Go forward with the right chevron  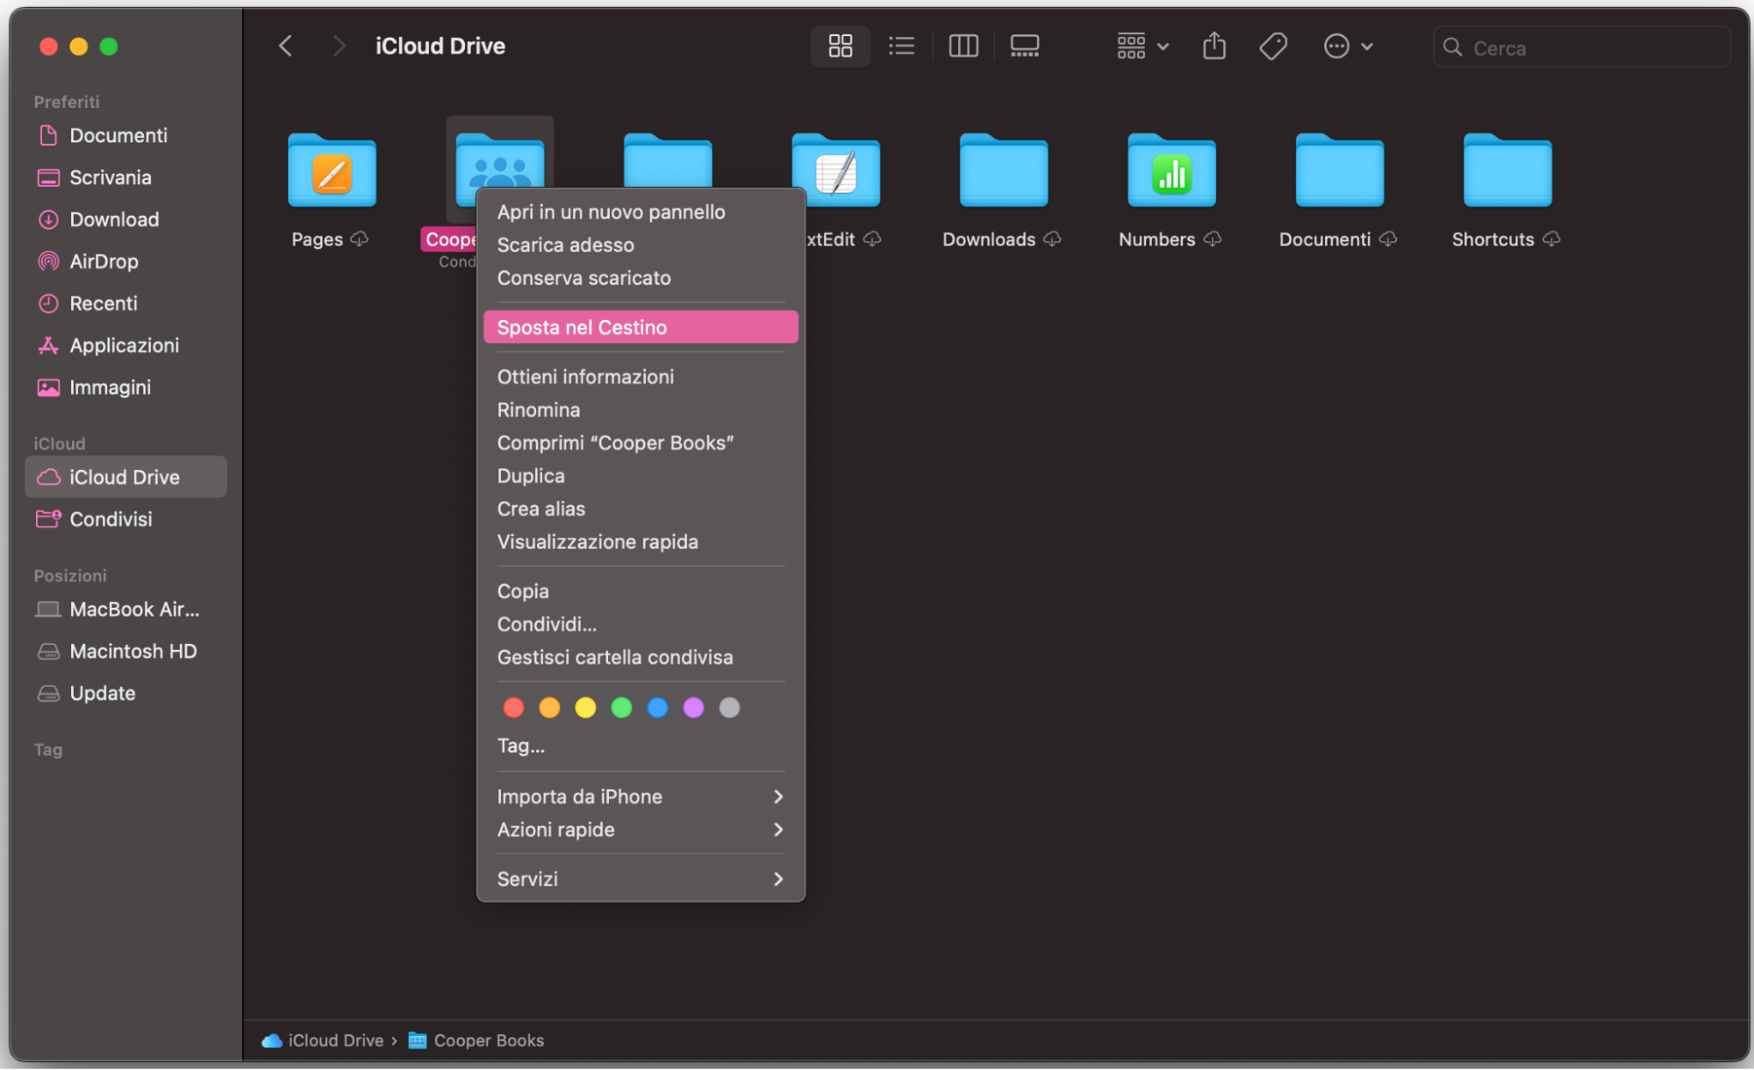(x=339, y=46)
